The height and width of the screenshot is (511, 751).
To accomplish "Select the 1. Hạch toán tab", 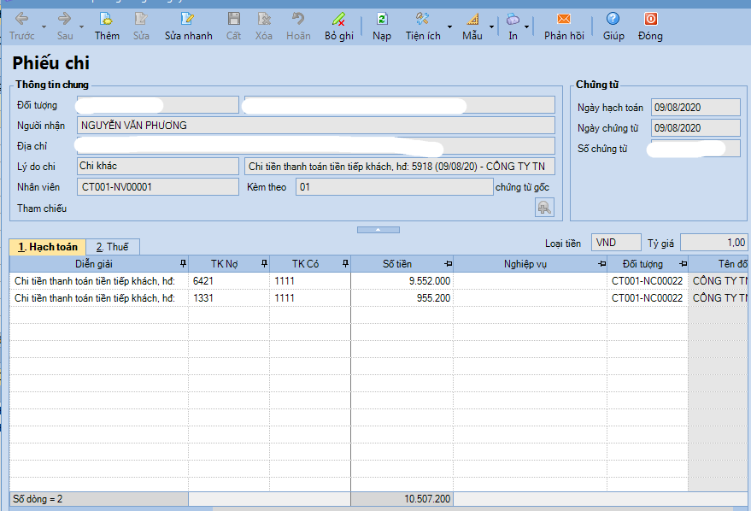I will 48,247.
